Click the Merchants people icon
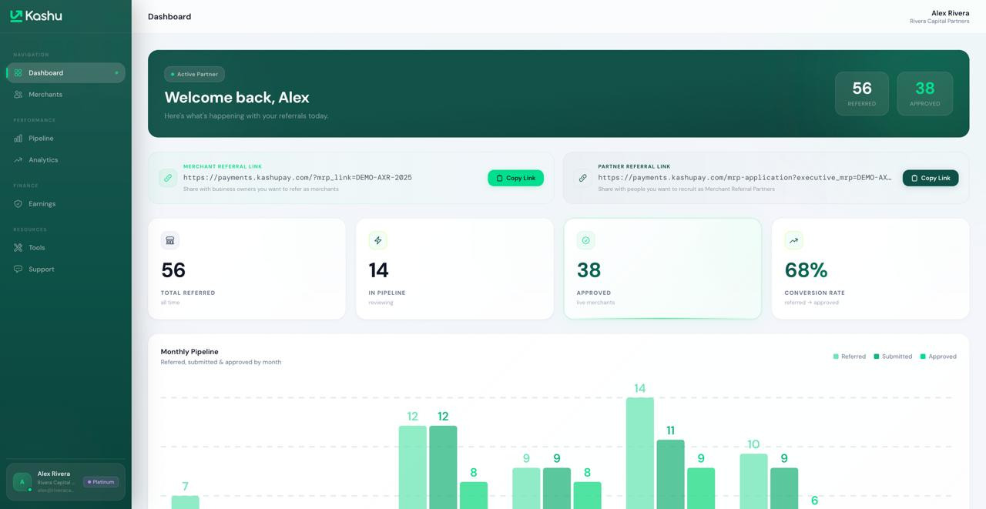 pos(18,95)
